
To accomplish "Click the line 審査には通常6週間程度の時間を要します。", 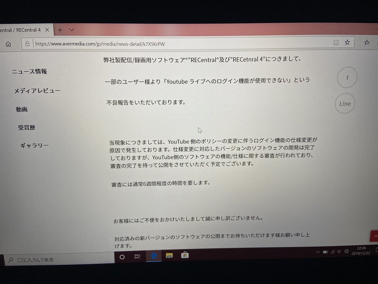I will pos(161,183).
